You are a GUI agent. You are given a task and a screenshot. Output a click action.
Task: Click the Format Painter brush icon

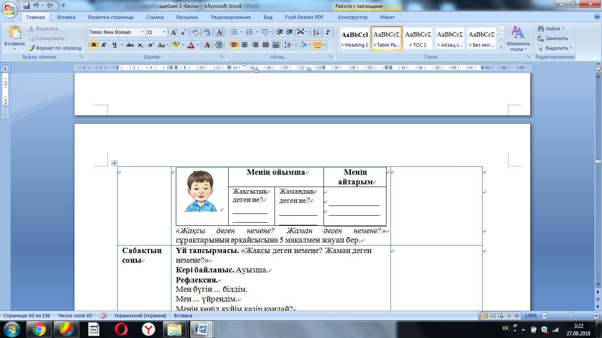[32, 48]
